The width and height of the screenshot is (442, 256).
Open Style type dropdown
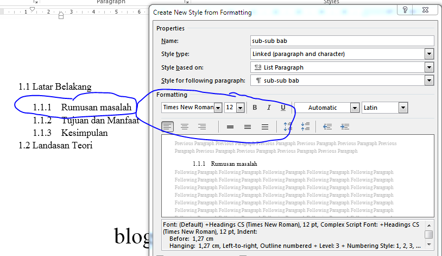[429, 54]
